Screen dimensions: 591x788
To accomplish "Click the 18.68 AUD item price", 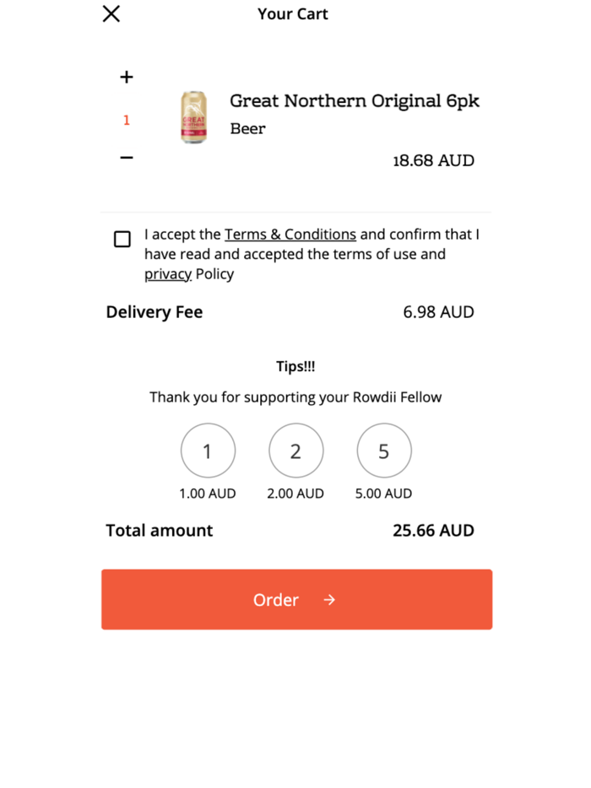I will (433, 160).
